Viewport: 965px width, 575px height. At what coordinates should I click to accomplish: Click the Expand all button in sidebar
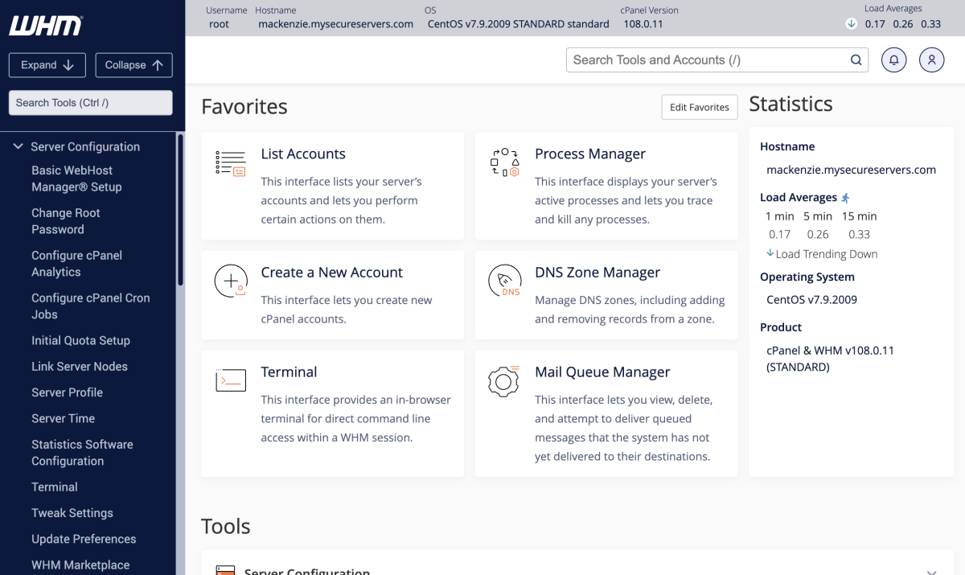[47, 65]
